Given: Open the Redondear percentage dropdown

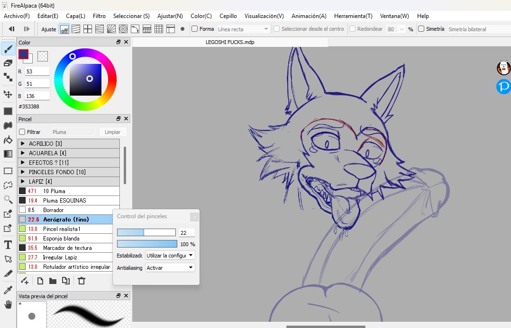Looking at the screenshot, I should coord(396,29).
